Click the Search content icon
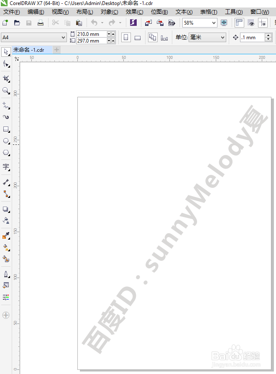The width and height of the screenshot is (276, 374). (x=133, y=23)
